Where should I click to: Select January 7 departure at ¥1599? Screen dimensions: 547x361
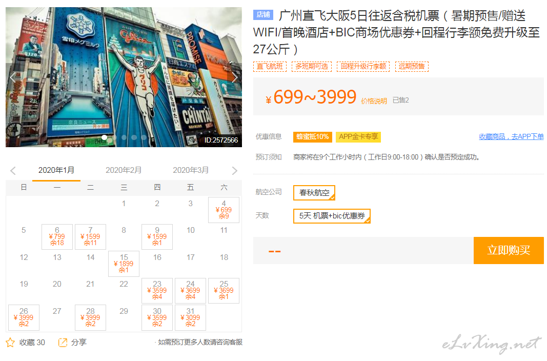(x=90, y=237)
